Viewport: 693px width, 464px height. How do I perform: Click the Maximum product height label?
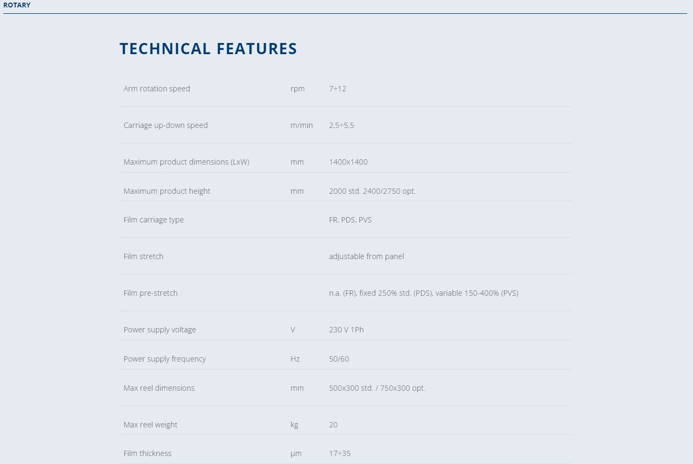point(167,191)
